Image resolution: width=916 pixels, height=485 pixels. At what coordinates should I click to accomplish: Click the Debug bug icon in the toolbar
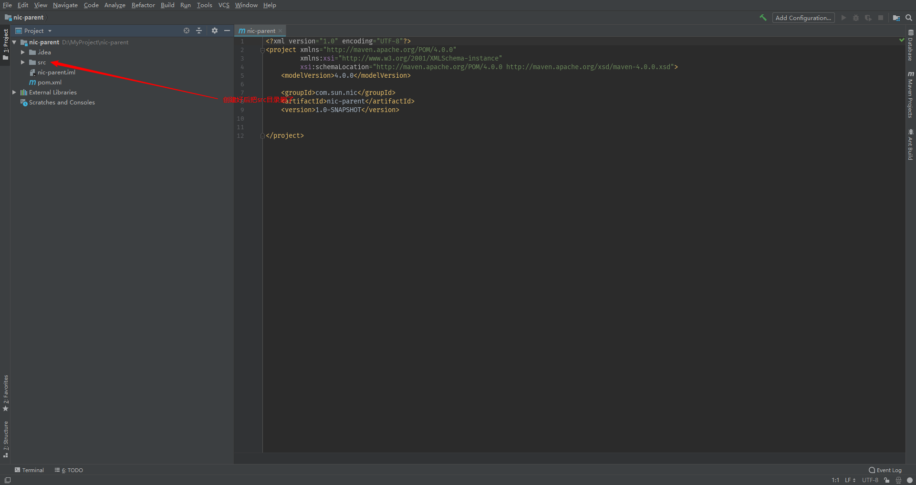[856, 18]
